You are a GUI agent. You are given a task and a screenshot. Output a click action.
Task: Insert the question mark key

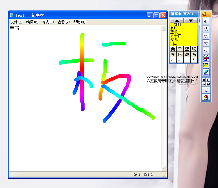[194, 60]
